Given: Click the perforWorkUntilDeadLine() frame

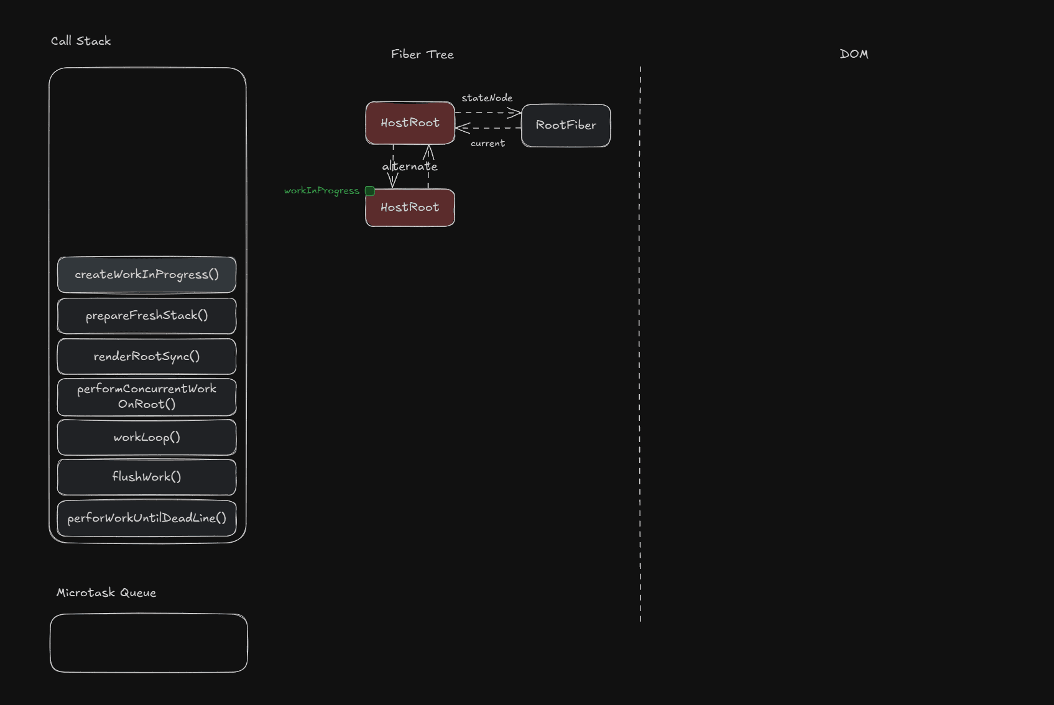Looking at the screenshot, I should tap(147, 518).
